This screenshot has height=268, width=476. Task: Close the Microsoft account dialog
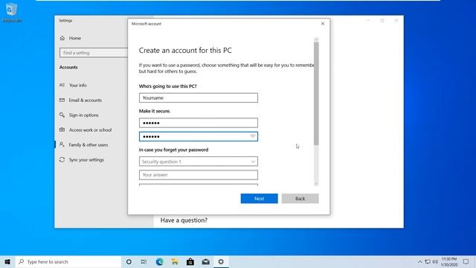(323, 23)
